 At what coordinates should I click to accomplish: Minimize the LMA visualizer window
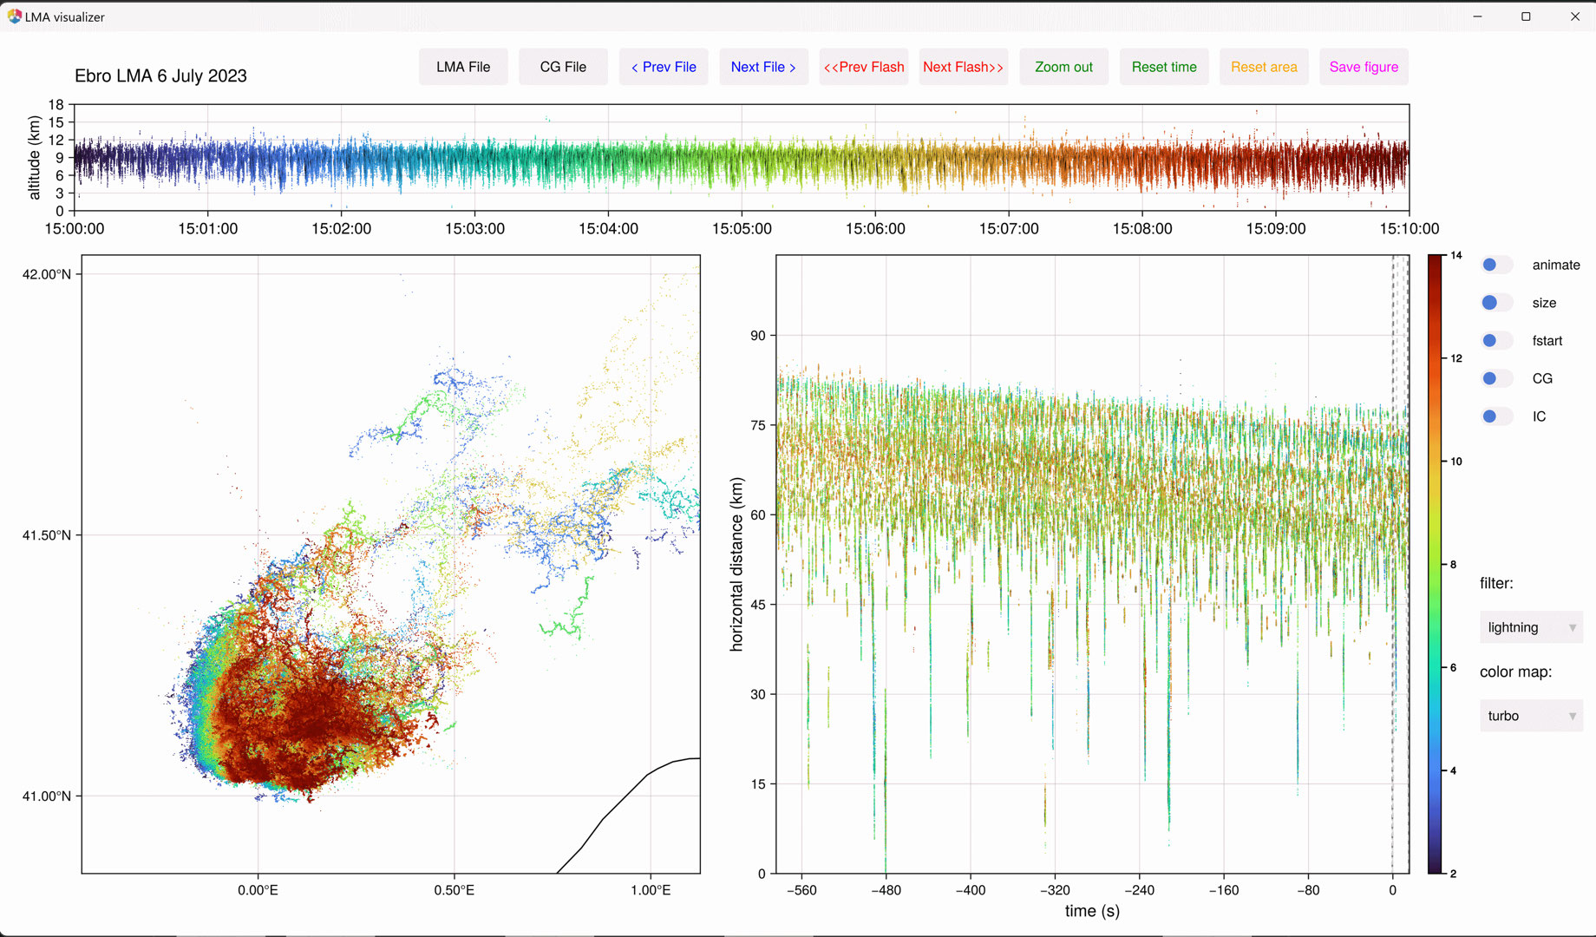tap(1477, 16)
